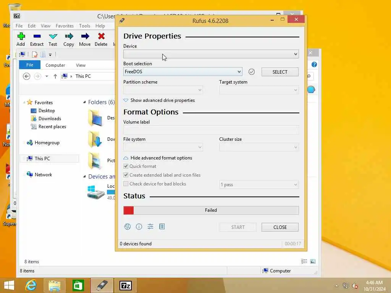Open the Cluster size dropdown
Viewport: 391px width, 293px height.
(x=259, y=147)
